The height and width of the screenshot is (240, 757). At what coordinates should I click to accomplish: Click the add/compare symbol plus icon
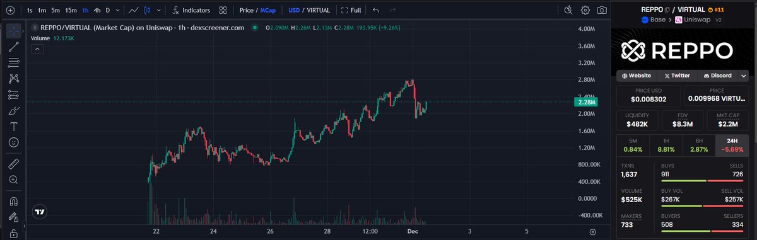pyautogui.click(x=10, y=11)
